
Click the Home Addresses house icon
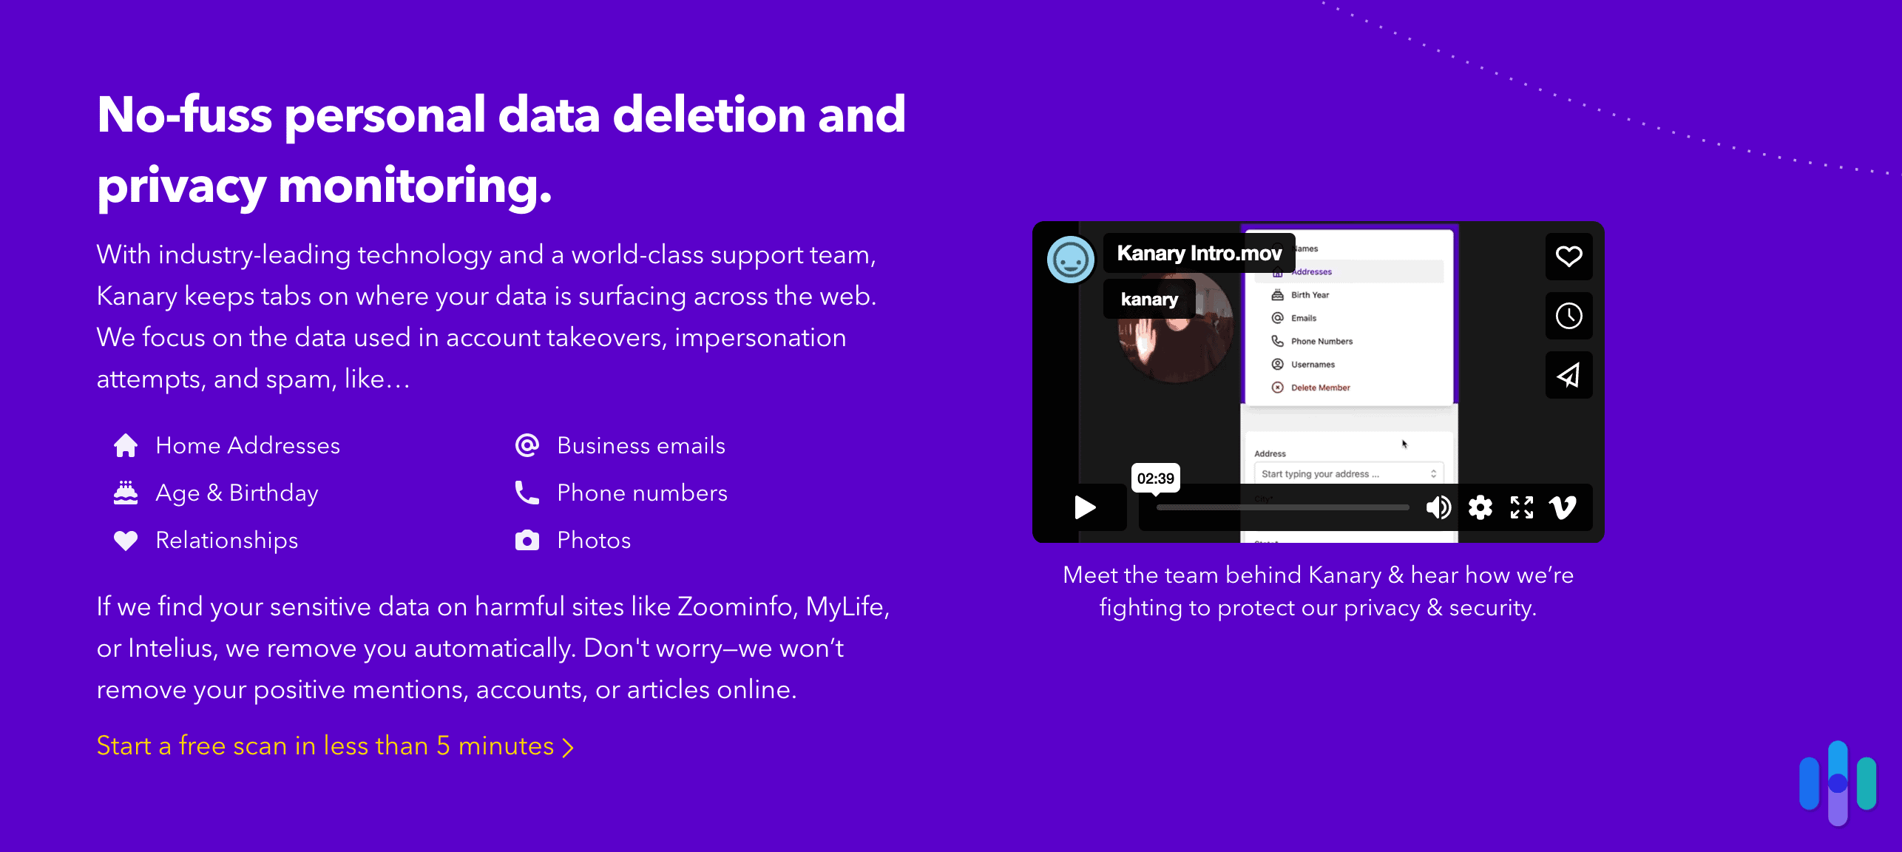click(126, 445)
